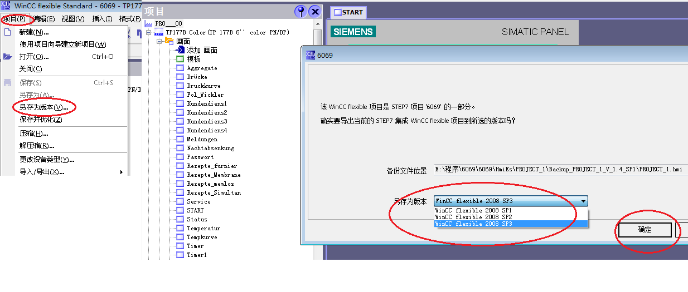Click the screen icon next to Drücke
The height and width of the screenshot is (292, 688).
(180, 77)
